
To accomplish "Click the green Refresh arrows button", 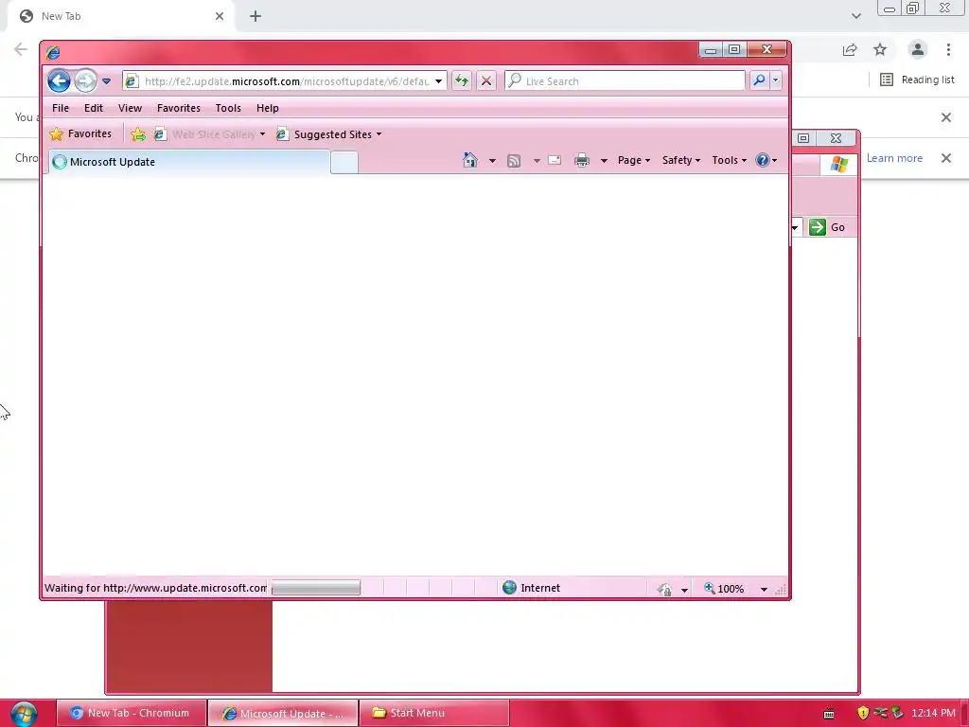I will tap(462, 81).
